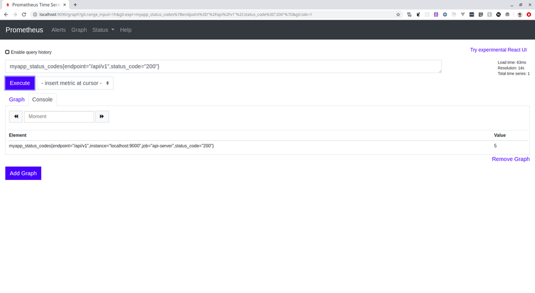Click the Remove Graph link
Screen dimensions: 535x293
pyautogui.click(x=510, y=159)
